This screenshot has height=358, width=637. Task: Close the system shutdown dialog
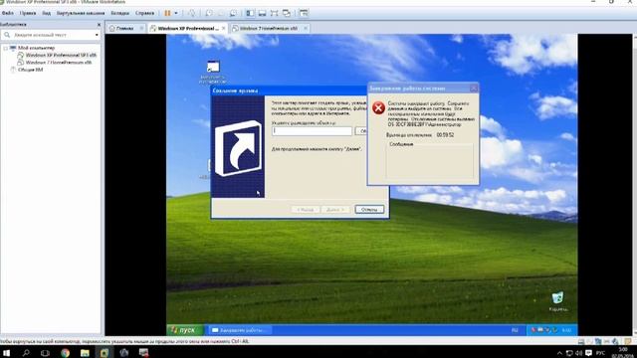(474, 89)
